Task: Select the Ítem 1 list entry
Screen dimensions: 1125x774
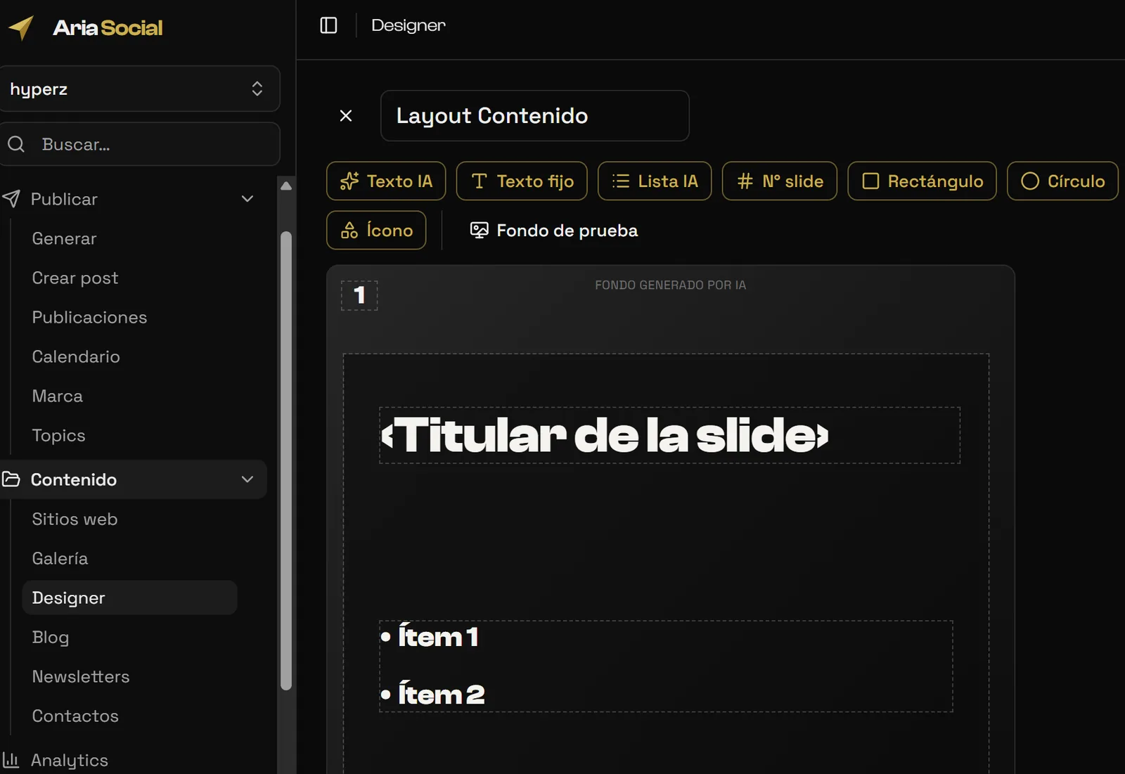Action: point(430,637)
